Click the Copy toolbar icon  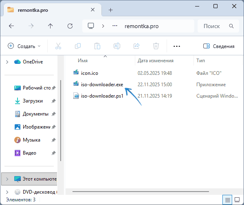tap(78, 46)
